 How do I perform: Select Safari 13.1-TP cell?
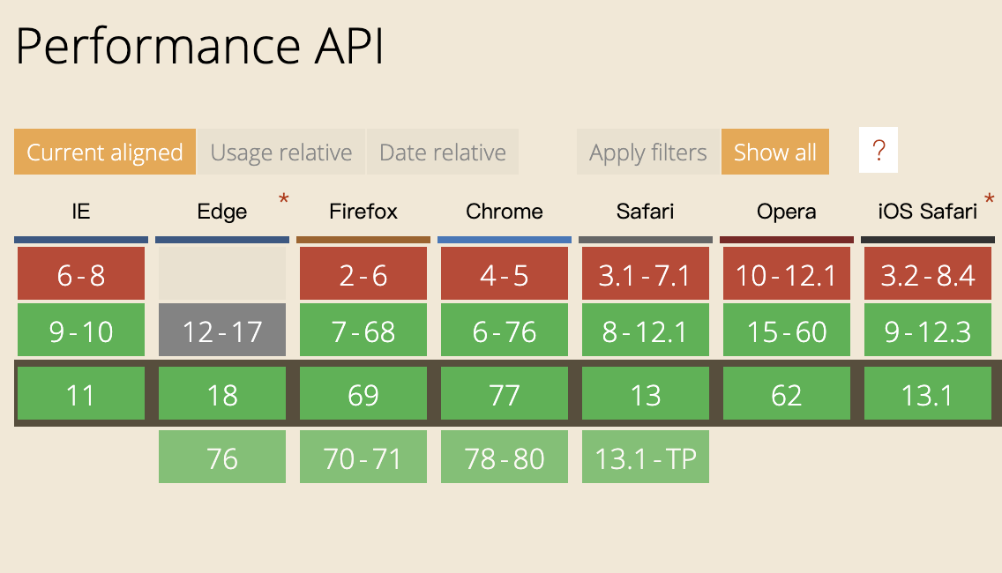click(x=646, y=457)
